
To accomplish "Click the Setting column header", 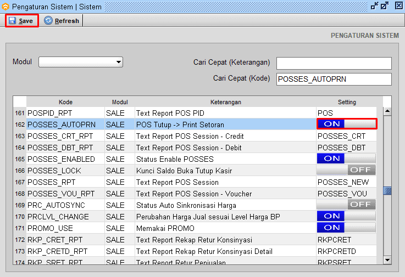I will (347, 102).
